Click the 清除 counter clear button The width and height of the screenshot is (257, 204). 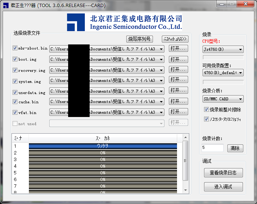235,148
